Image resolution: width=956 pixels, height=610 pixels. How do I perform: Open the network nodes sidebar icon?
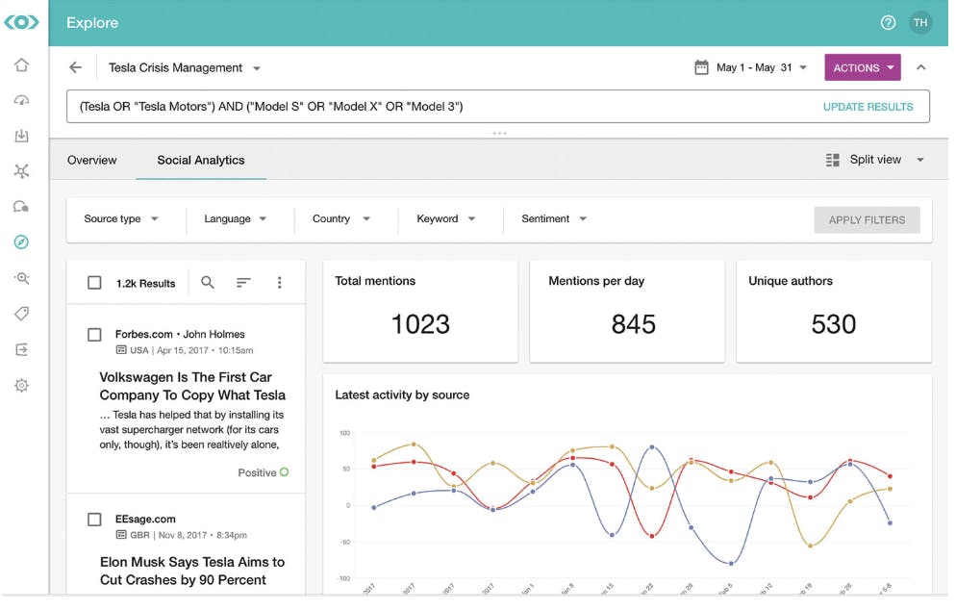(21, 171)
